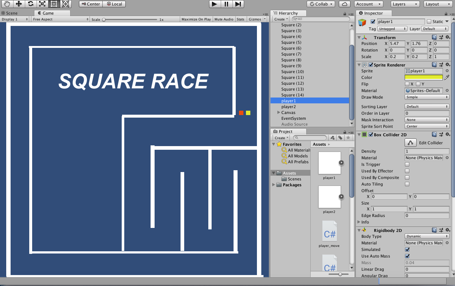Click the yellow Color swatch
This screenshot has width=455, height=286.
pos(424,77)
